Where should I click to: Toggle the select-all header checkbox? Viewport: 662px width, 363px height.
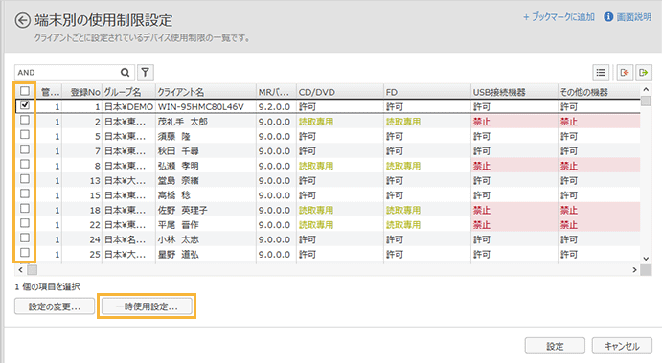click(x=25, y=91)
